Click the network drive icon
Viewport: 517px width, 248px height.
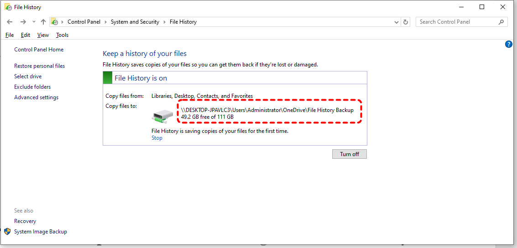162,115
